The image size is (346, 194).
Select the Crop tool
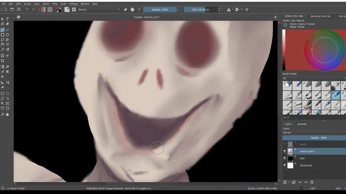(2, 61)
